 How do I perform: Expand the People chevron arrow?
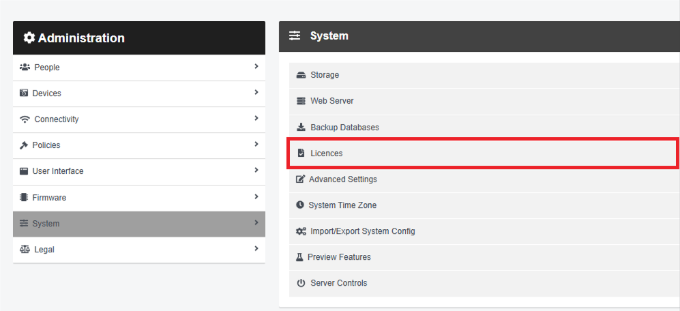tap(256, 66)
